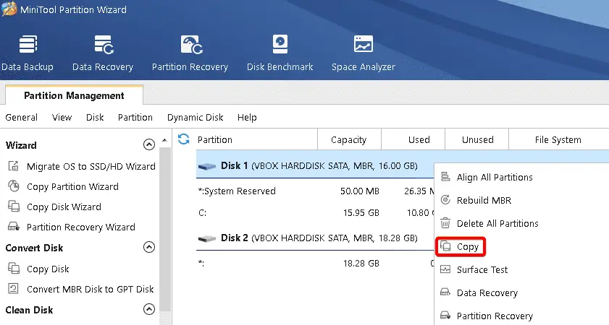Open the Partition Recovery toolbar icon
Viewport: 609px width, 325px height.
coord(191,44)
